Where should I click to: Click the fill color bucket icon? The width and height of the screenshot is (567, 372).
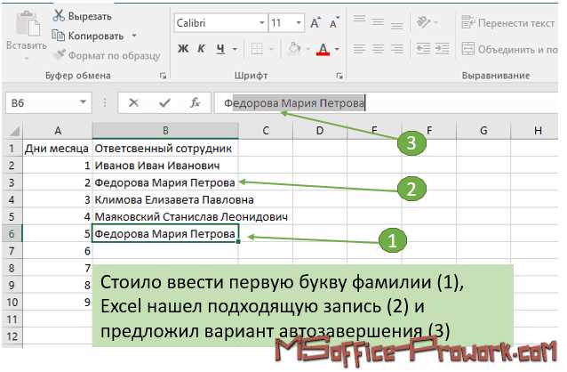click(294, 49)
